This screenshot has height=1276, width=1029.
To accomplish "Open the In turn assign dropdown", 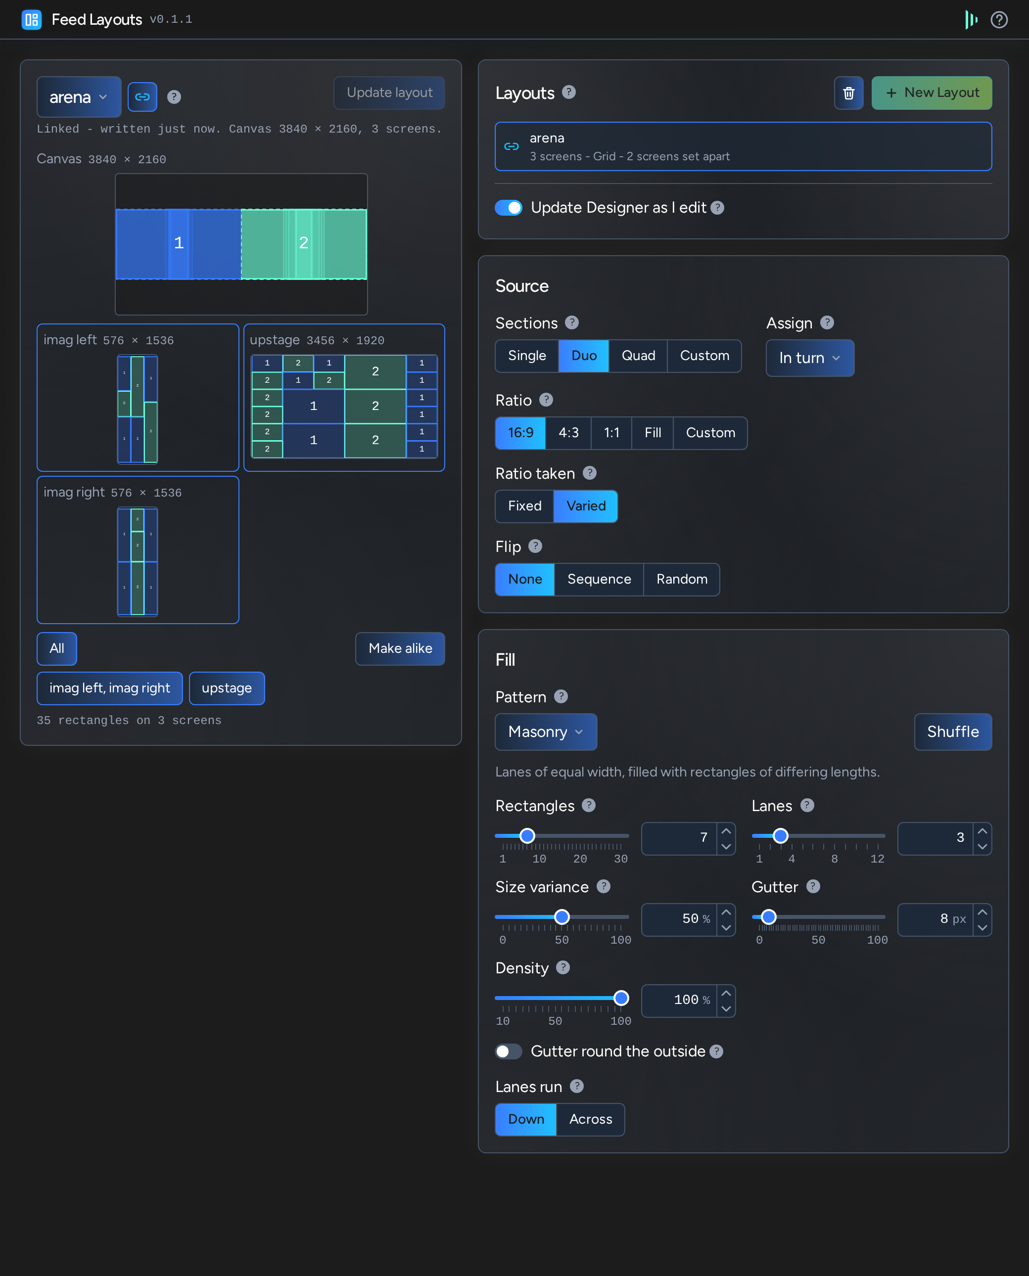I will point(810,358).
